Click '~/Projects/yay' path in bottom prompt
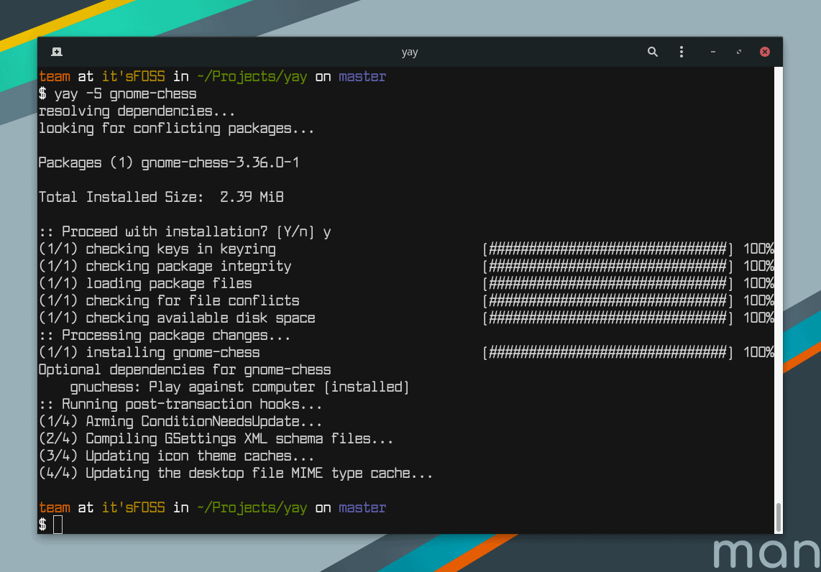Viewport: 821px width, 572px height. coord(252,508)
